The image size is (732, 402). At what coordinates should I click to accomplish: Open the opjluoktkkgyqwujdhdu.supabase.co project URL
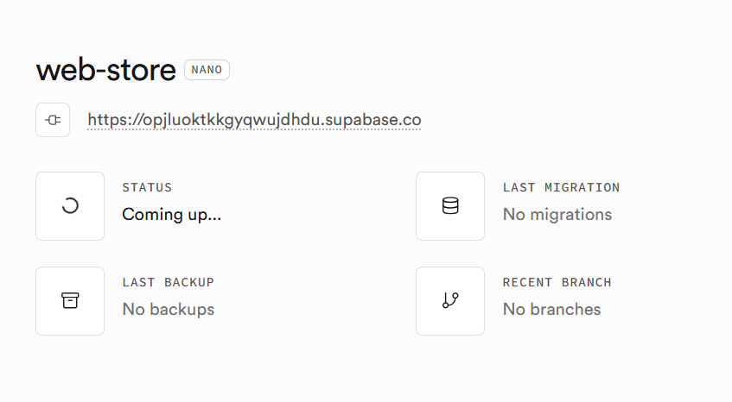coord(254,120)
